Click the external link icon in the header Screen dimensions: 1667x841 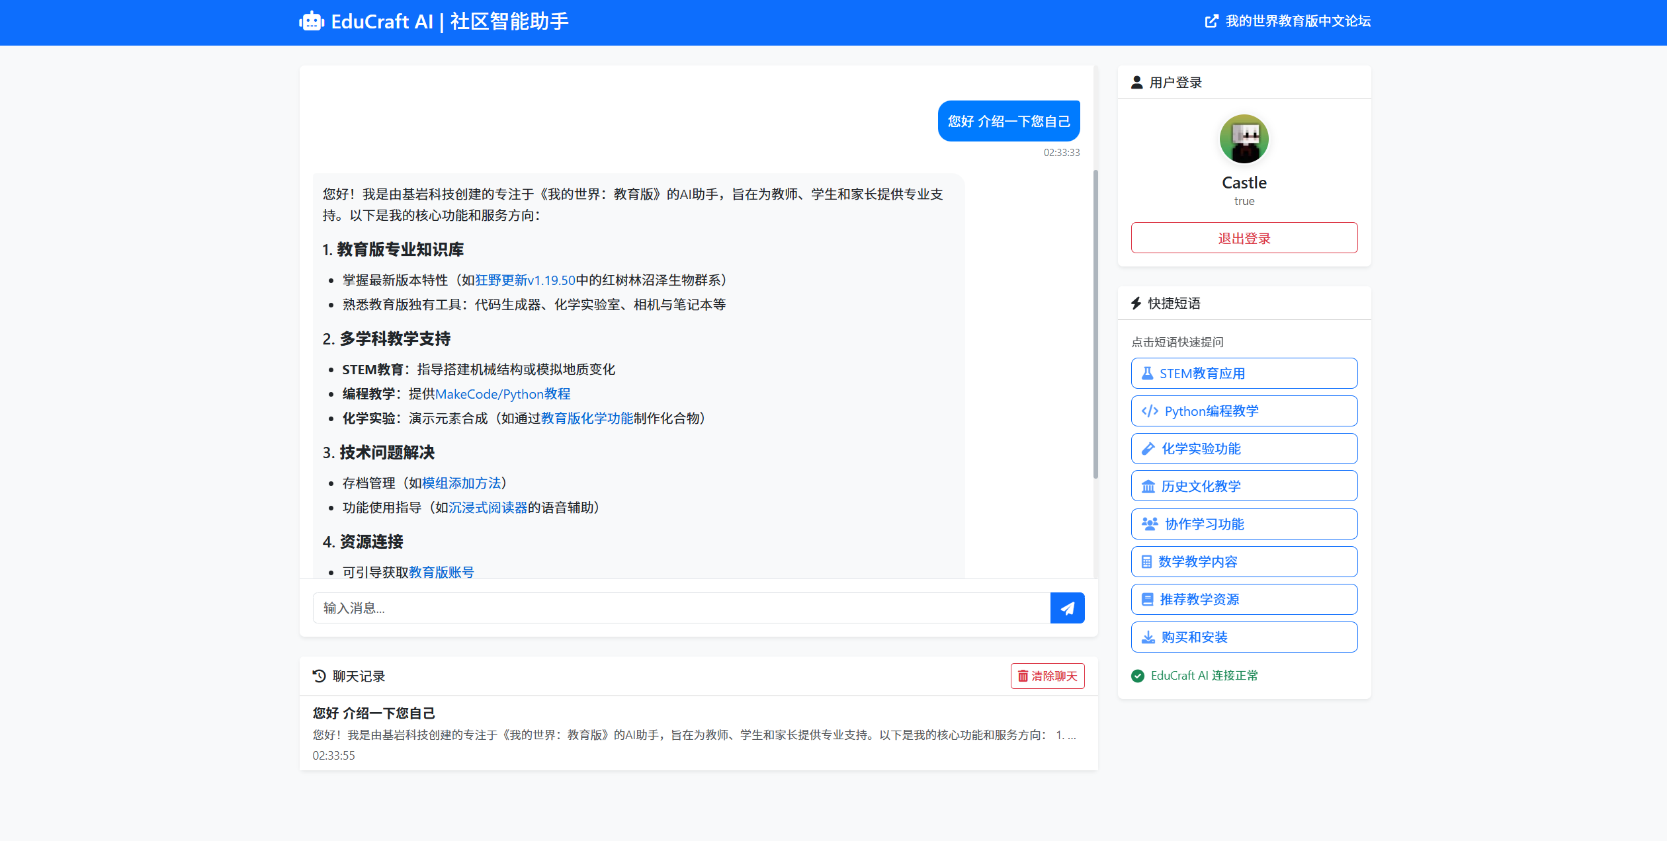click(x=1211, y=21)
